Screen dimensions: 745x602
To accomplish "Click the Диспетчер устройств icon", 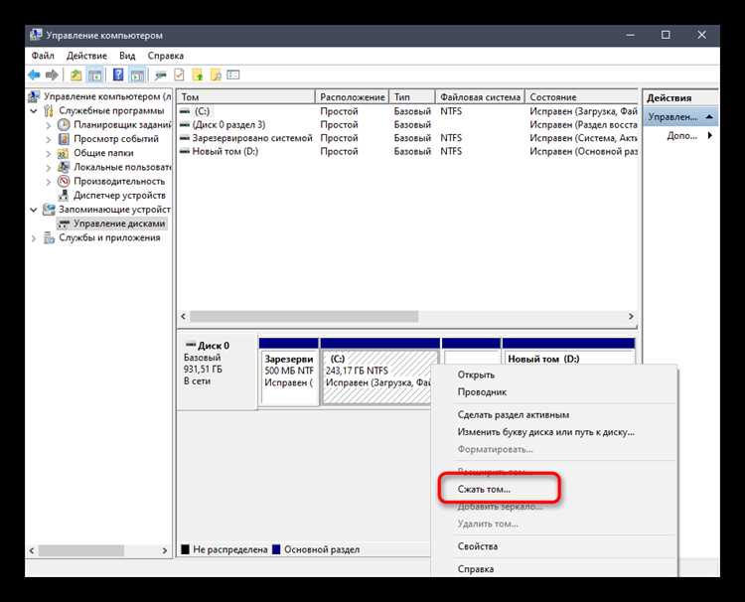I will pos(64,196).
